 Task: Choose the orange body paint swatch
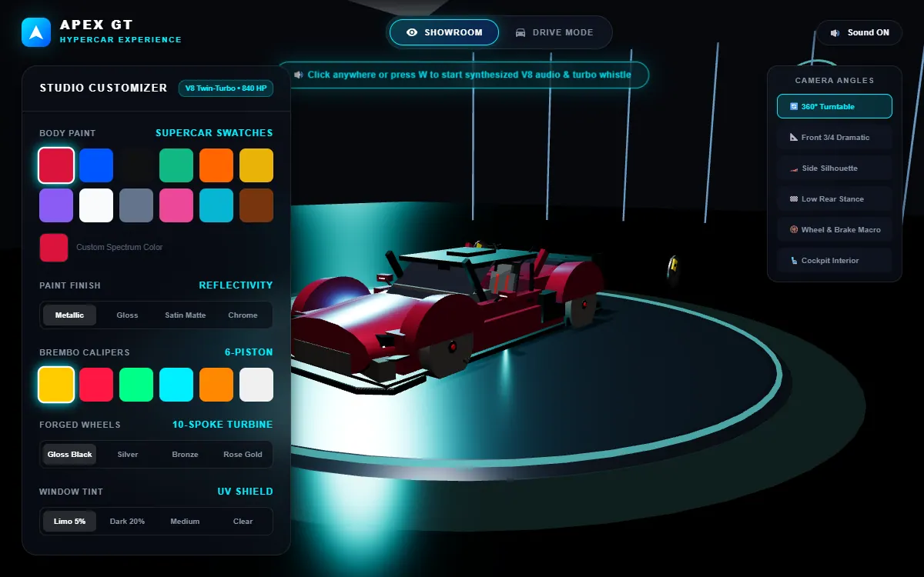pyautogui.click(x=216, y=165)
